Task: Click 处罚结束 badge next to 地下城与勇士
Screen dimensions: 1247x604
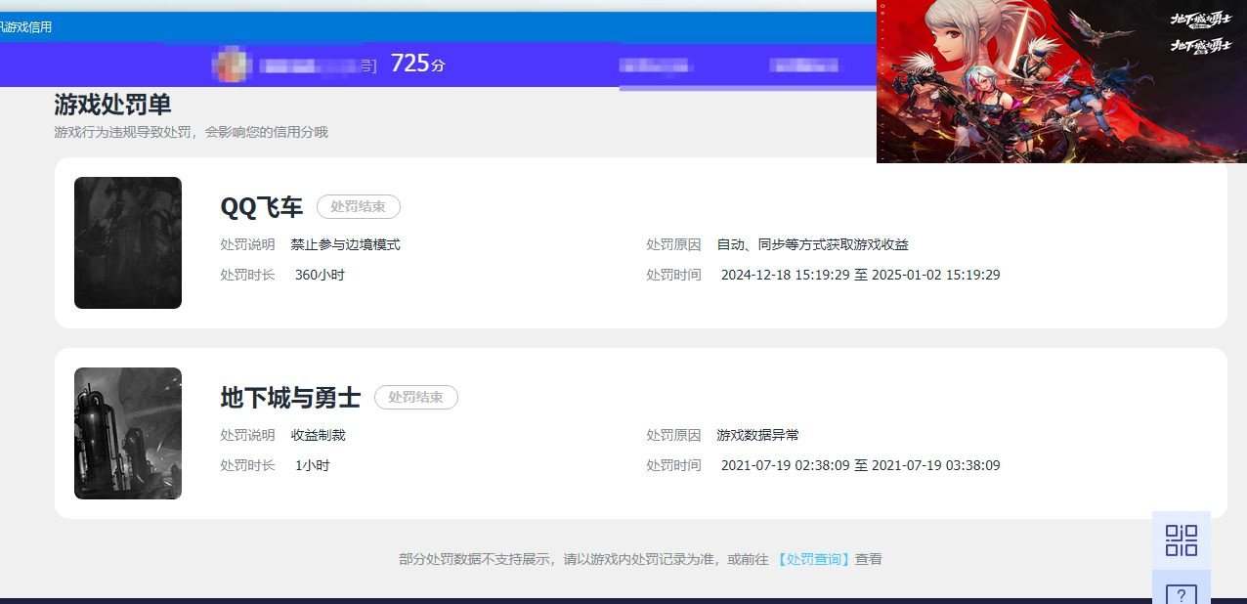Action: point(415,397)
